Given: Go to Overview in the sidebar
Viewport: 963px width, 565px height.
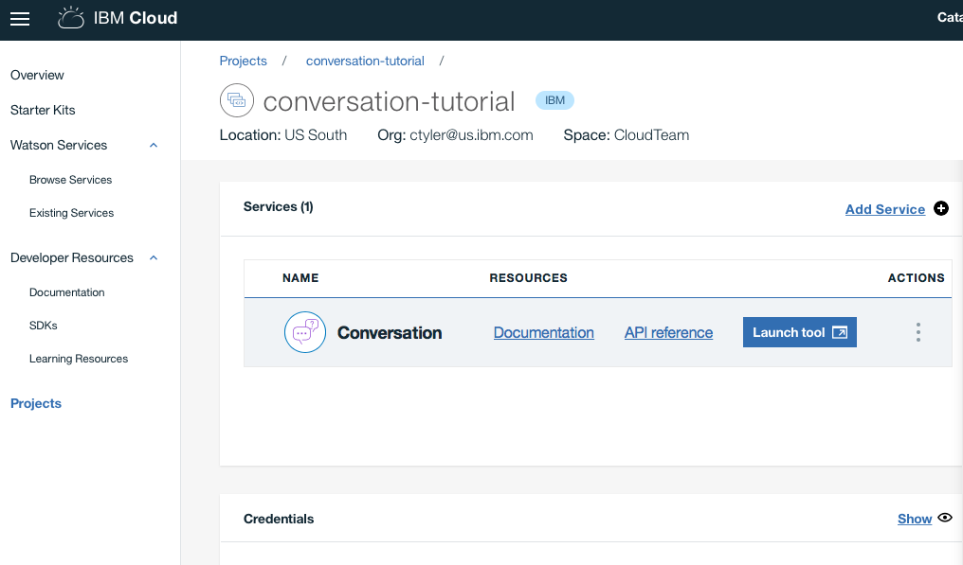Looking at the screenshot, I should pos(37,75).
